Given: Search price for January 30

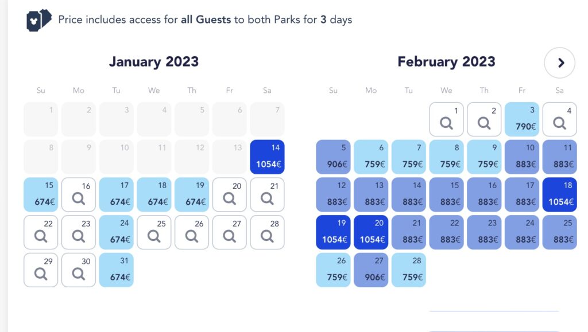Looking at the screenshot, I should tap(79, 270).
